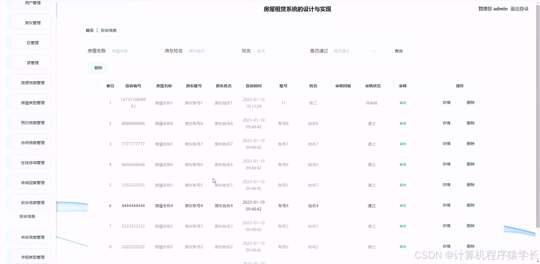
Task: Open the 审核 link for 张三's complaint
Action: [x=402, y=103]
